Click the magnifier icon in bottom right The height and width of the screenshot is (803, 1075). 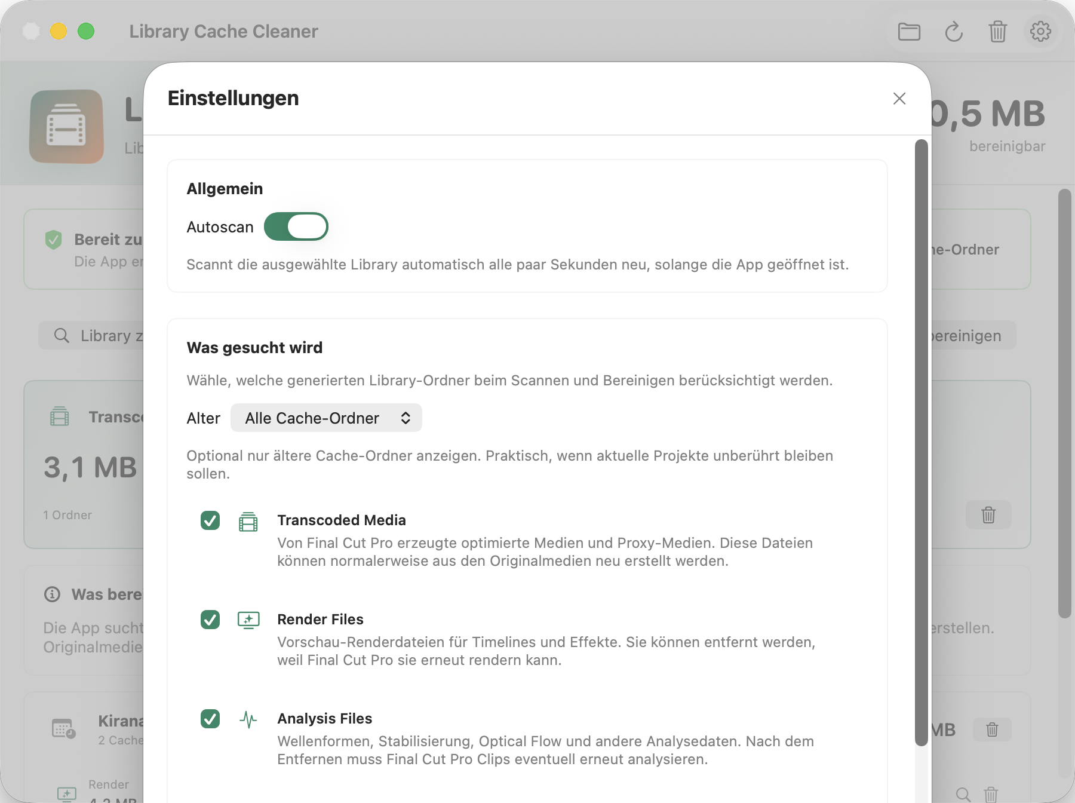tap(963, 794)
